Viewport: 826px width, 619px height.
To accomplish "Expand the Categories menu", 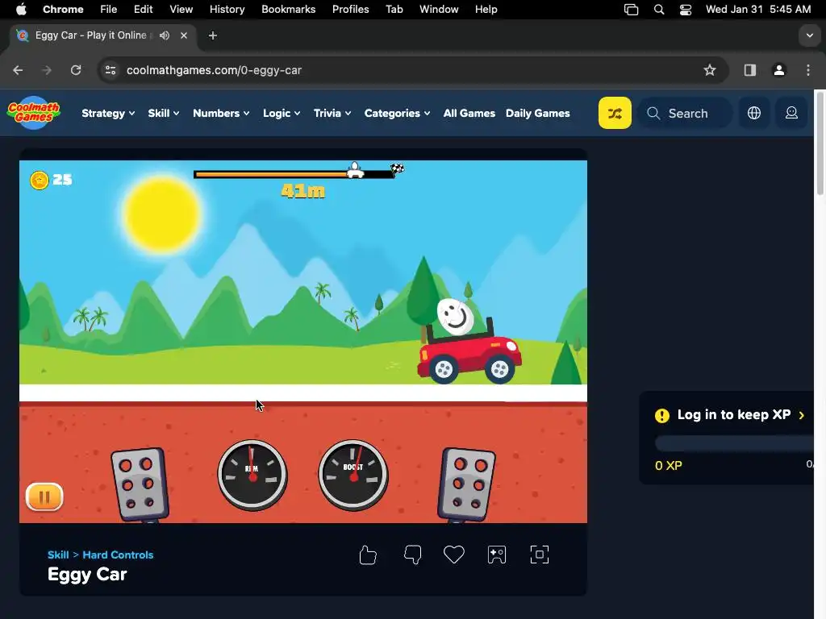I will [x=397, y=113].
